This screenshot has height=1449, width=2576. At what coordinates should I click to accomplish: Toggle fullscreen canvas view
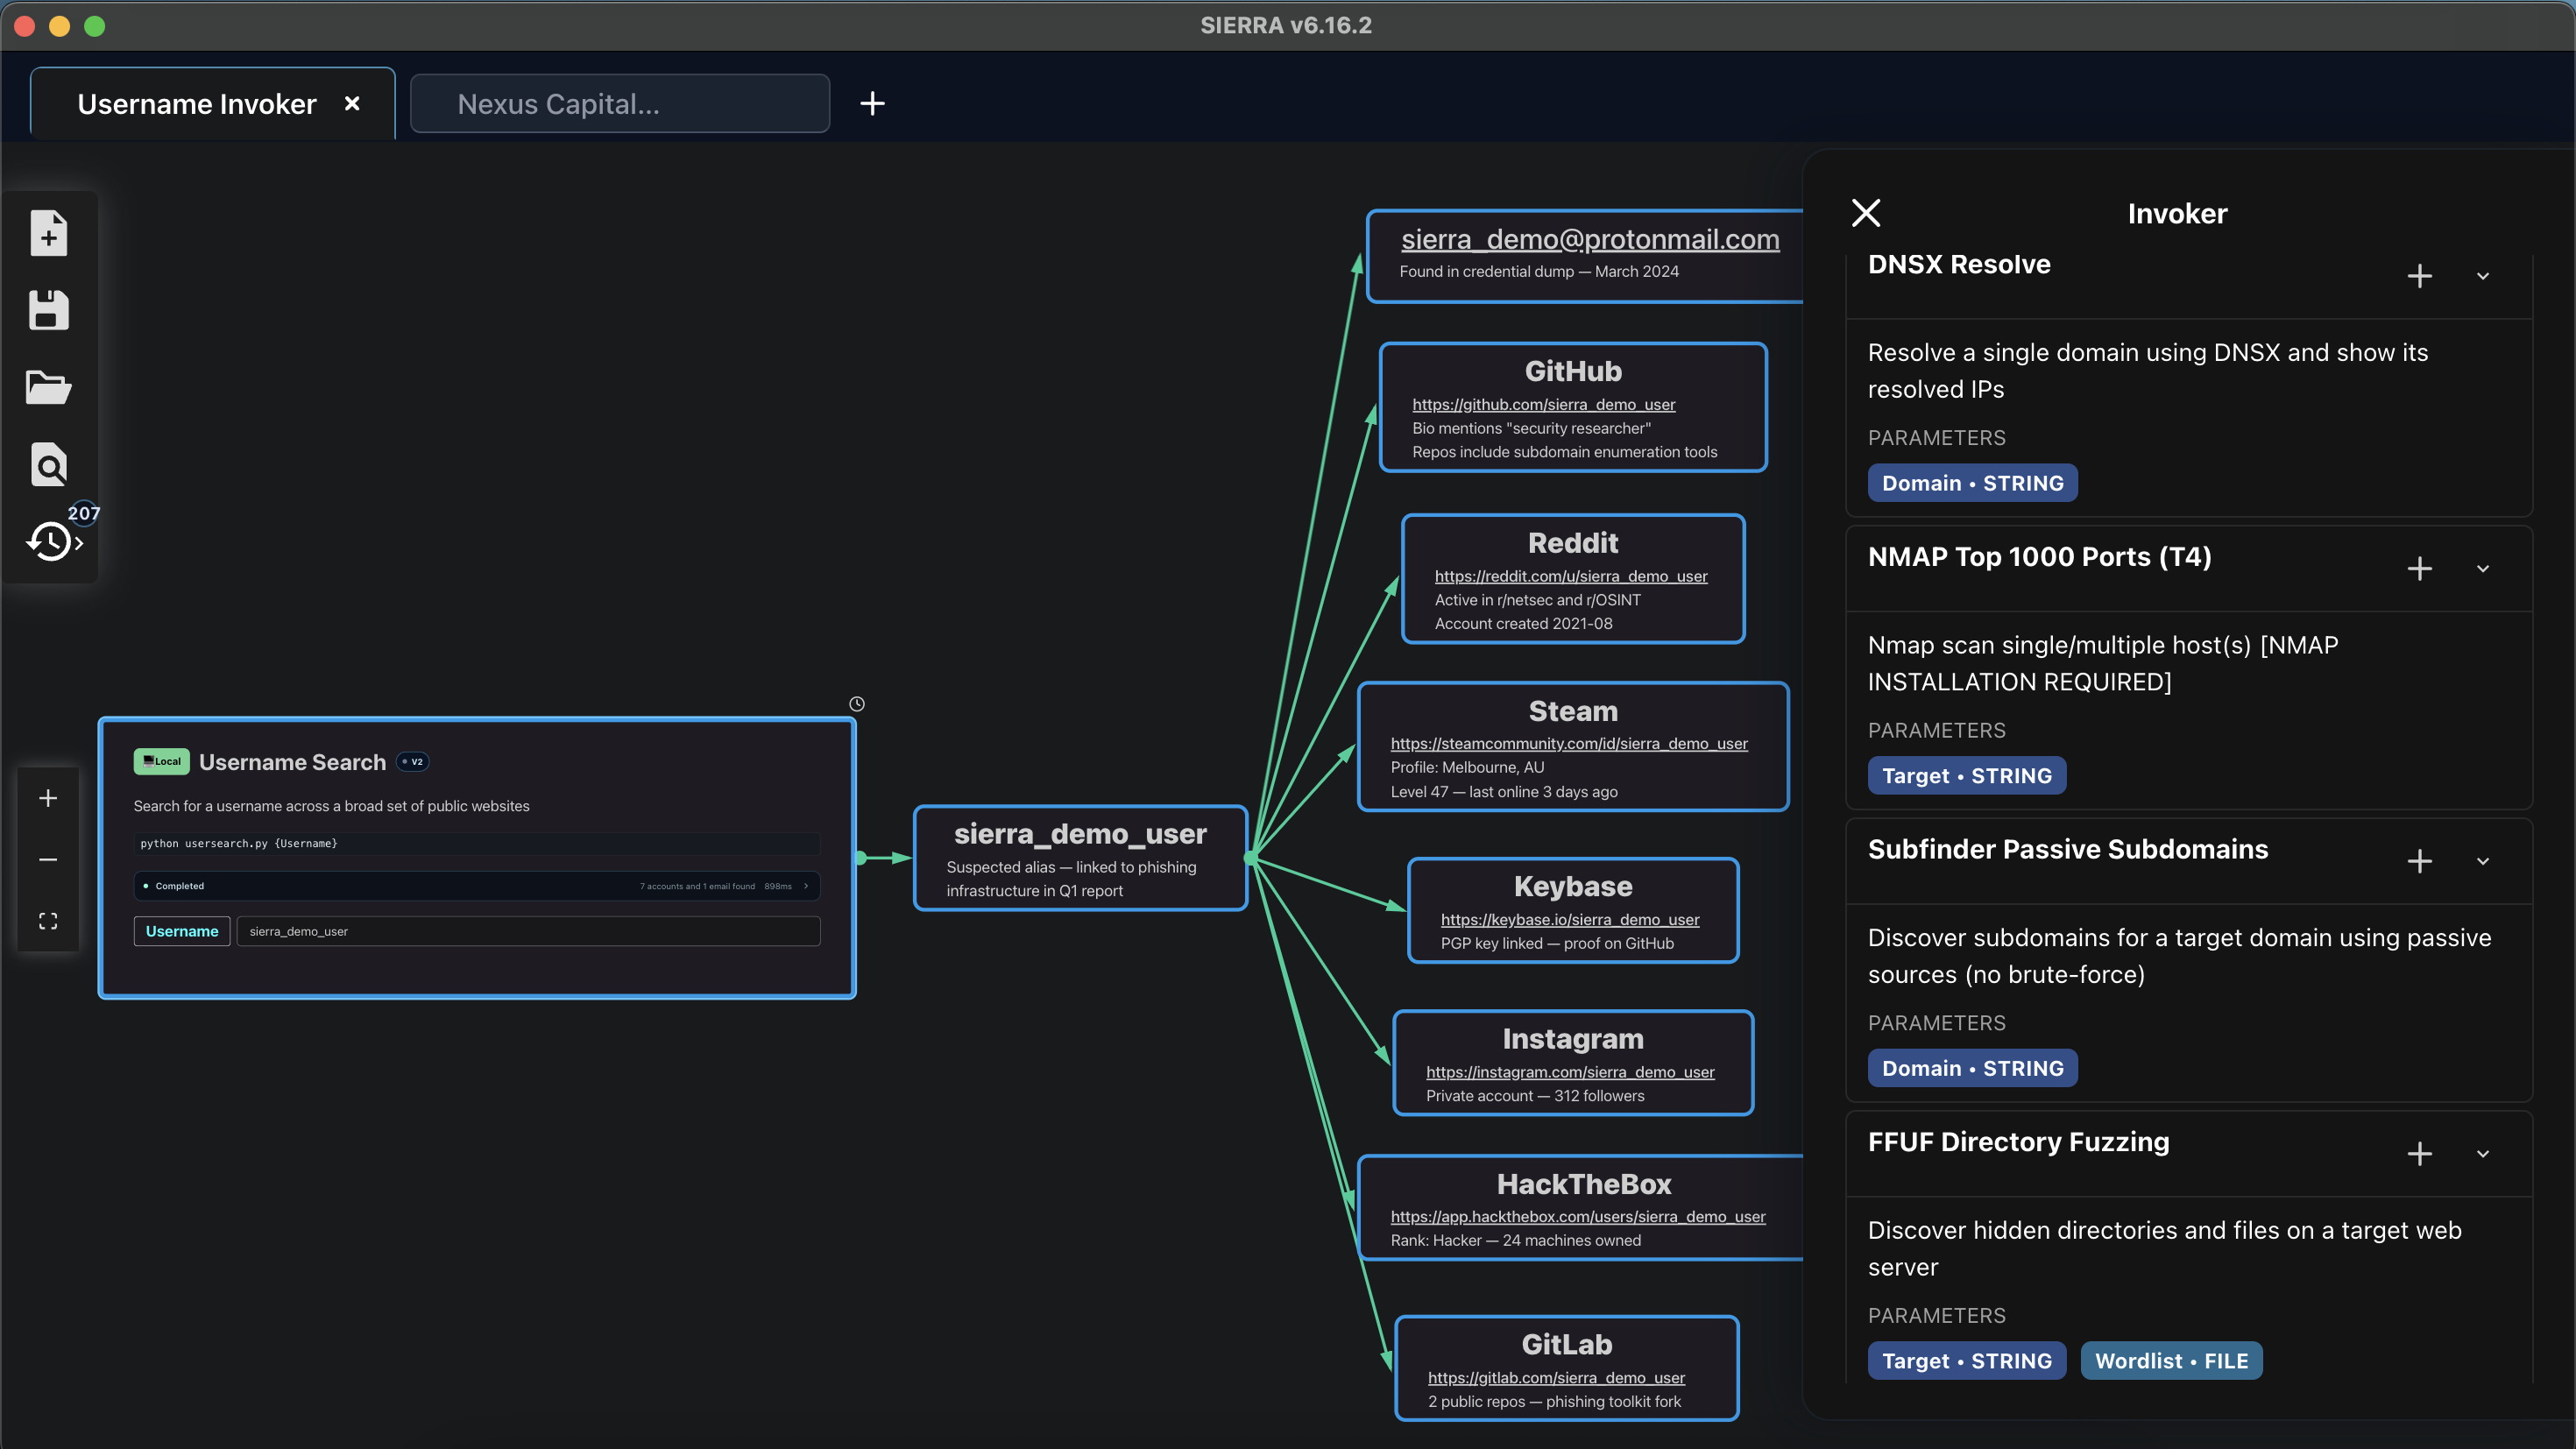coord(47,921)
